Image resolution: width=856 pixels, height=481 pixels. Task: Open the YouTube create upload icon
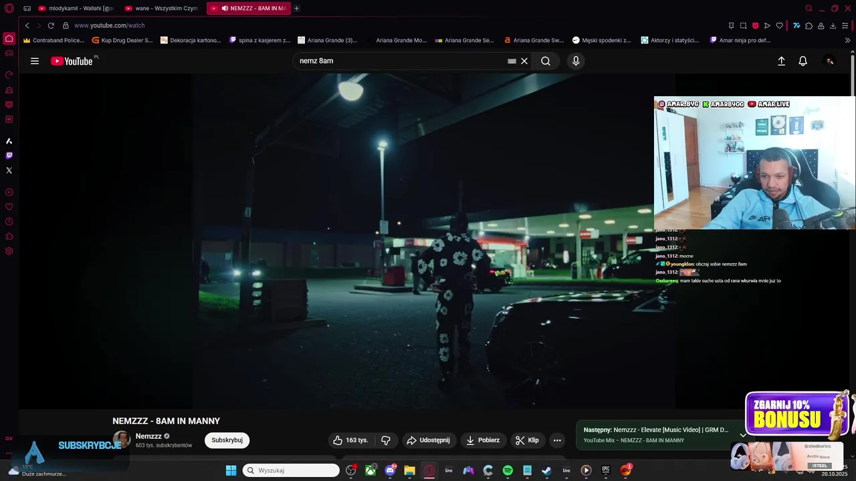coord(781,61)
